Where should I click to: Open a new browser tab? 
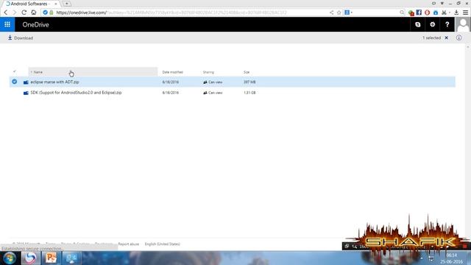67,4
